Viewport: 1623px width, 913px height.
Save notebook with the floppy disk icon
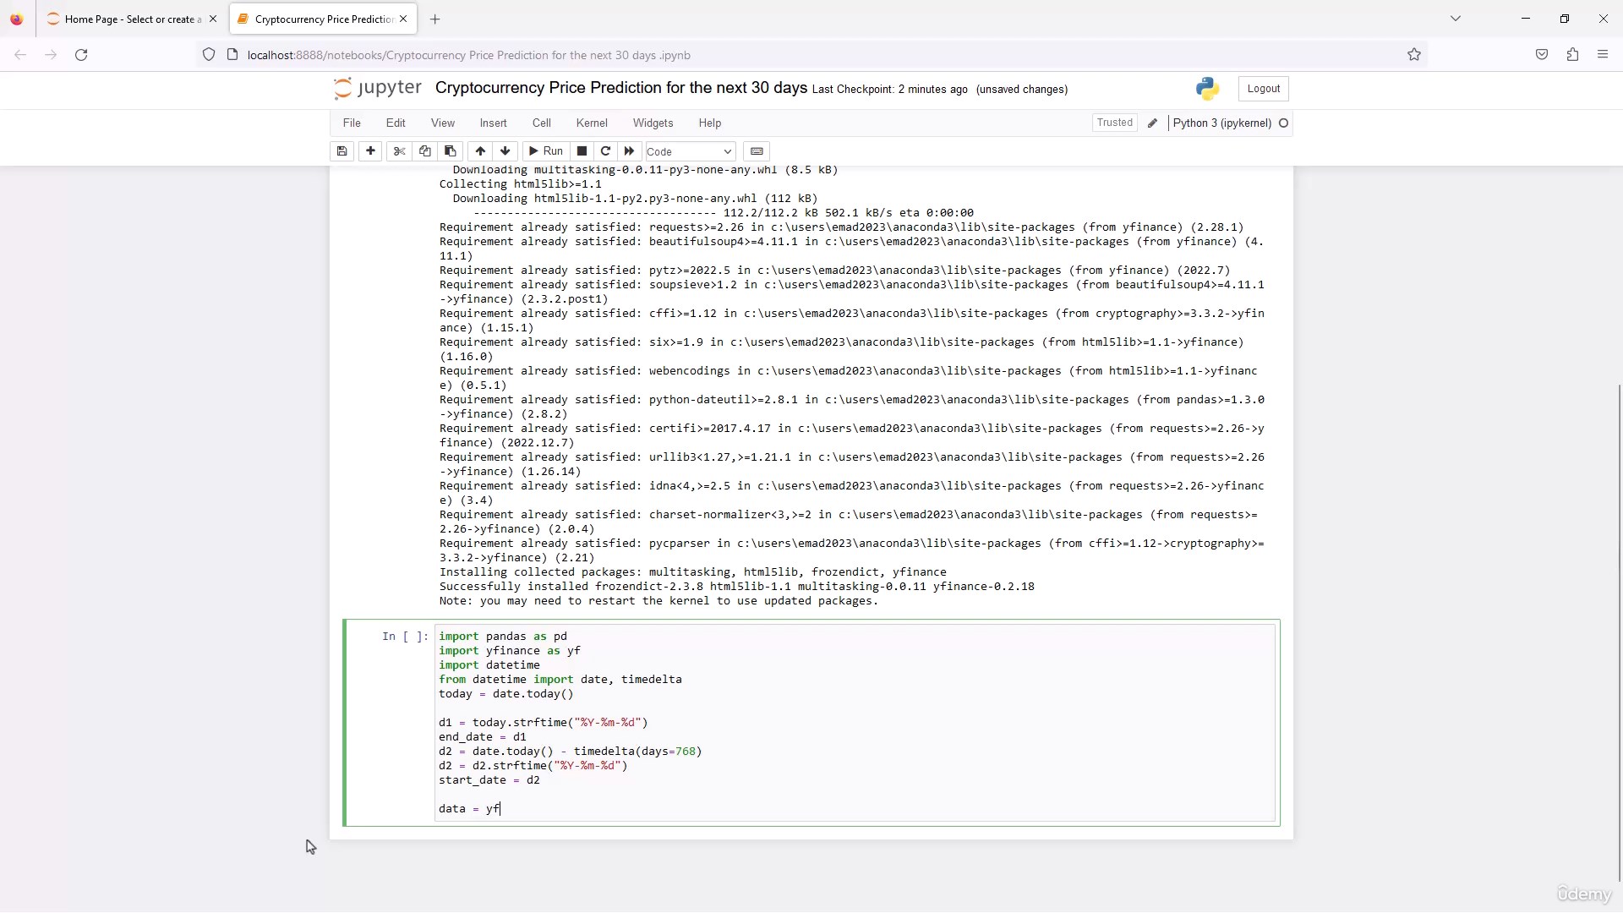[342, 151]
